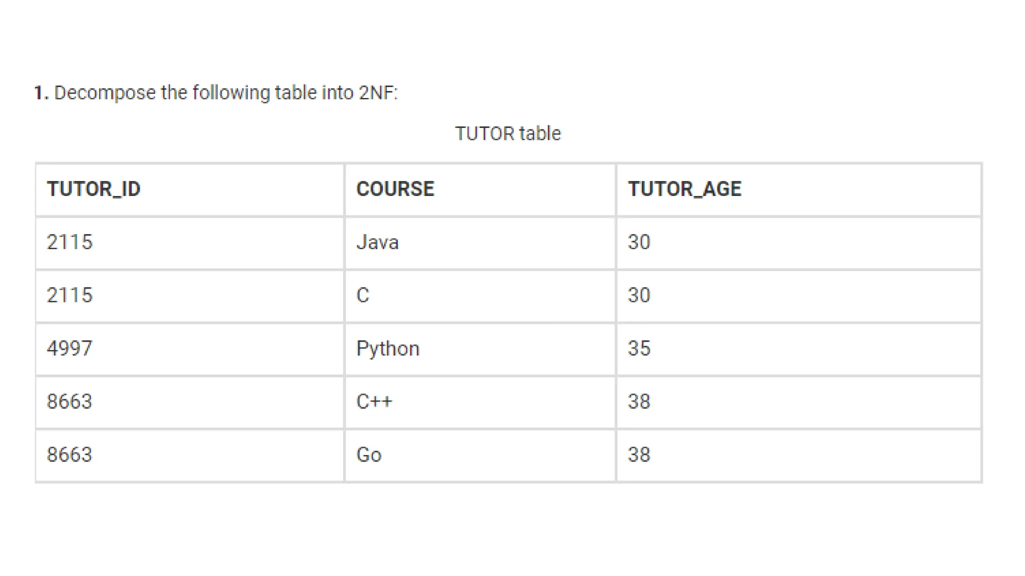This screenshot has height=576, width=1025.
Task: Select tutor ID 2115 in the C row
Action: (x=70, y=295)
